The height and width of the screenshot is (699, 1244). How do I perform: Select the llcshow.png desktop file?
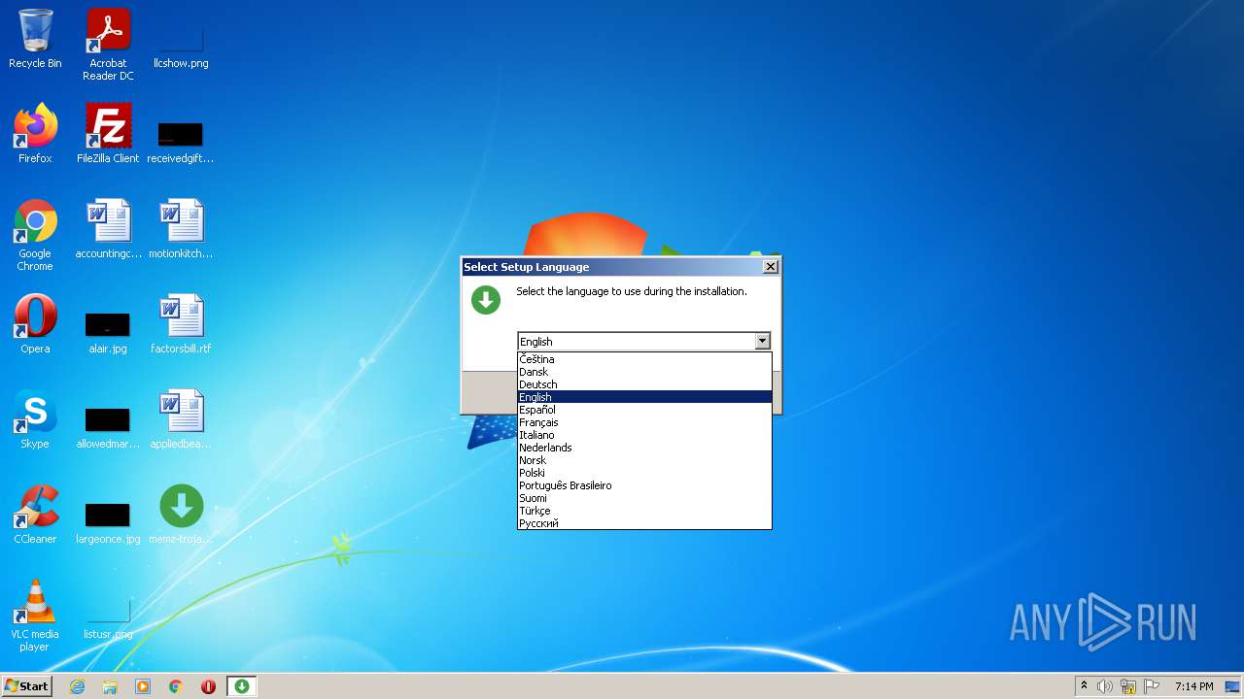[x=181, y=39]
